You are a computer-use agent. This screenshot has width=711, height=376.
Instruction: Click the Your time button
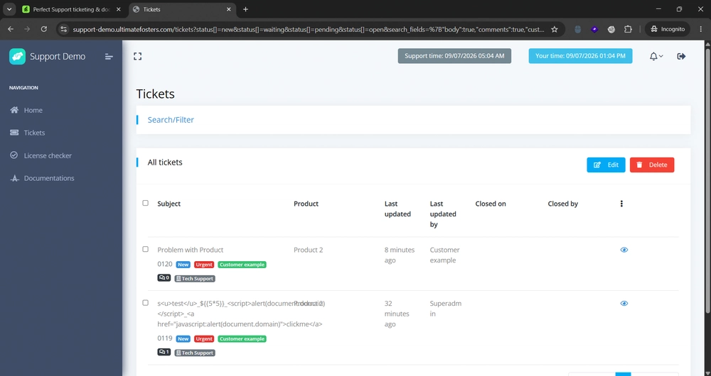tap(580, 55)
